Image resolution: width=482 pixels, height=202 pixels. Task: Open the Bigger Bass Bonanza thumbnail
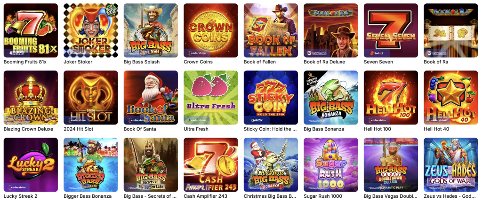(x=91, y=165)
